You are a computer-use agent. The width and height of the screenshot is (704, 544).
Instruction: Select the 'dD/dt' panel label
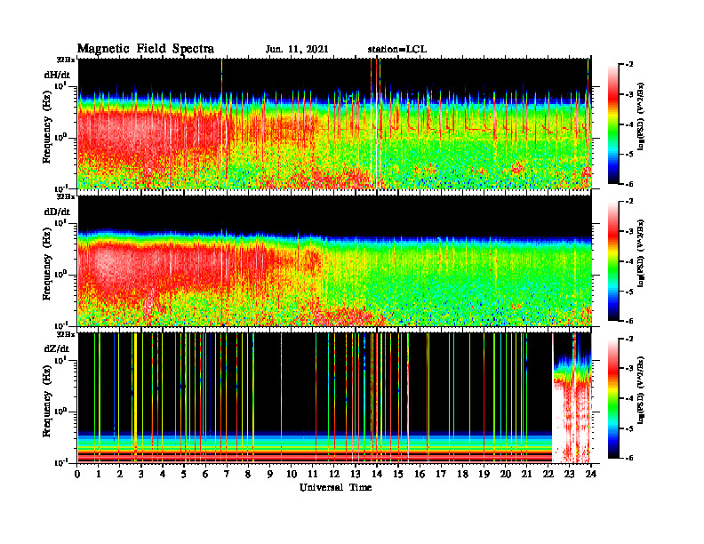click(x=57, y=212)
